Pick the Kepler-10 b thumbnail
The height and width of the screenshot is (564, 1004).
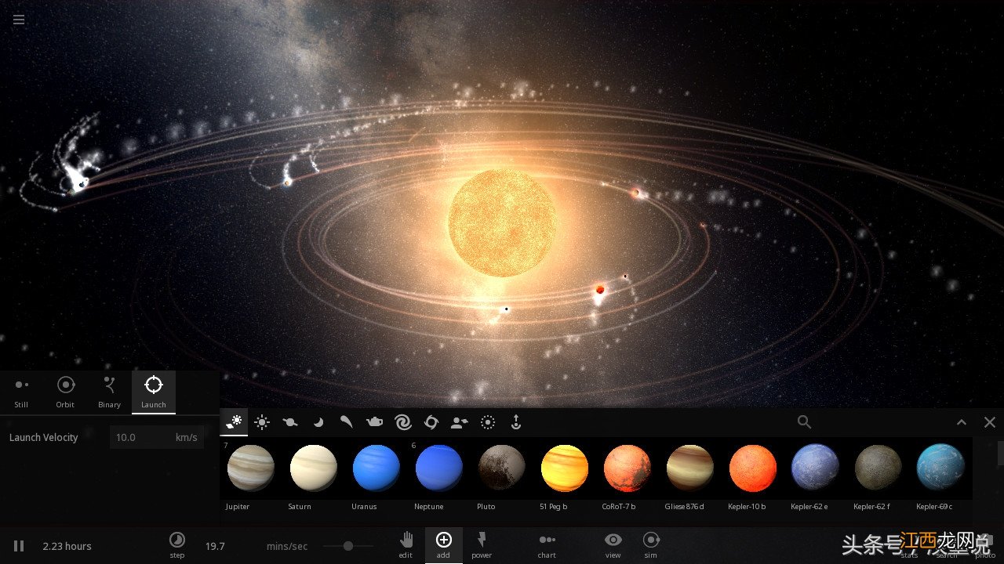753,468
